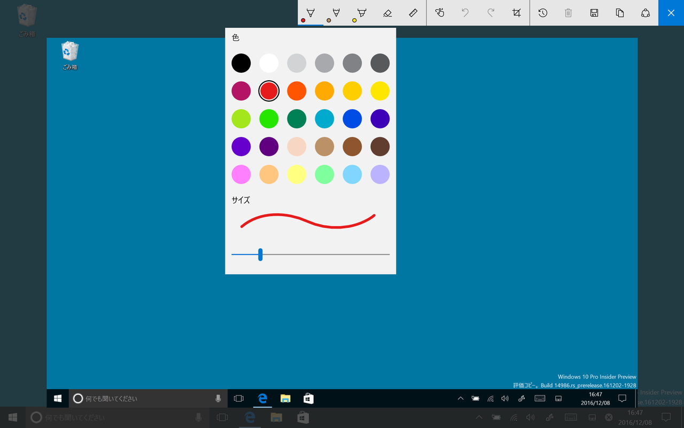
Task: Select the bright pink pastel swatch
Action: pyautogui.click(x=241, y=174)
